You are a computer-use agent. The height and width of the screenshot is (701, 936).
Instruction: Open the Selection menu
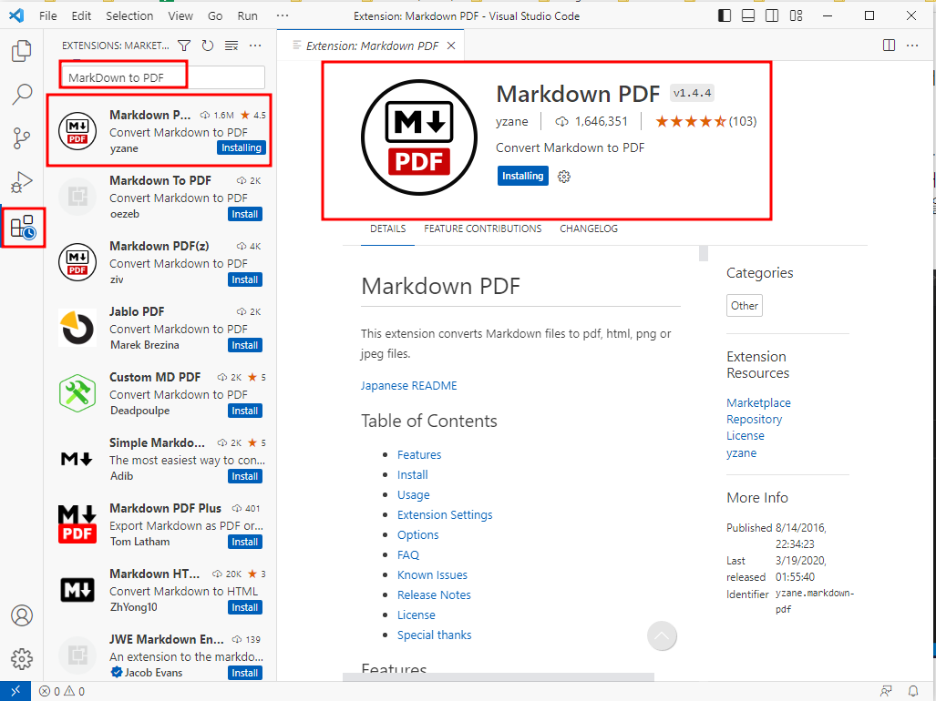(x=129, y=16)
